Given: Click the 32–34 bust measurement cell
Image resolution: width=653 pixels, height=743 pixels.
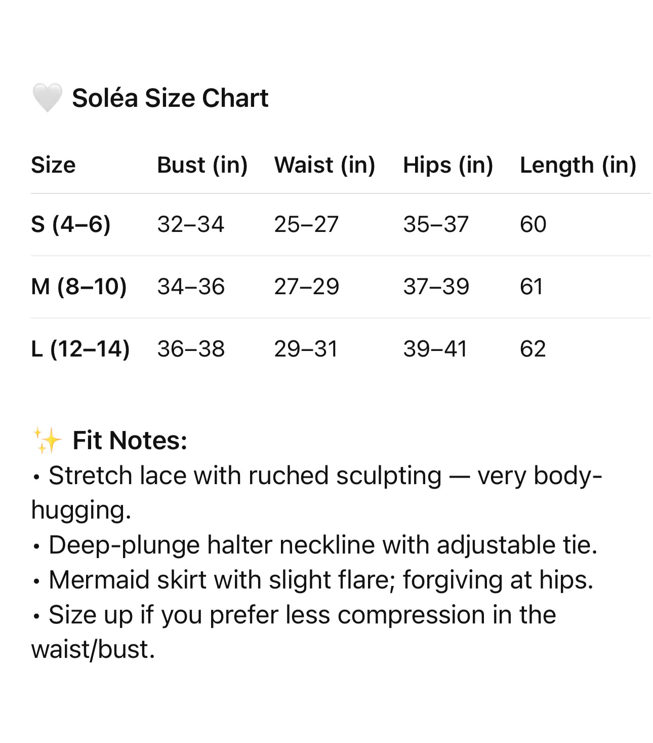Looking at the screenshot, I should point(190,224).
